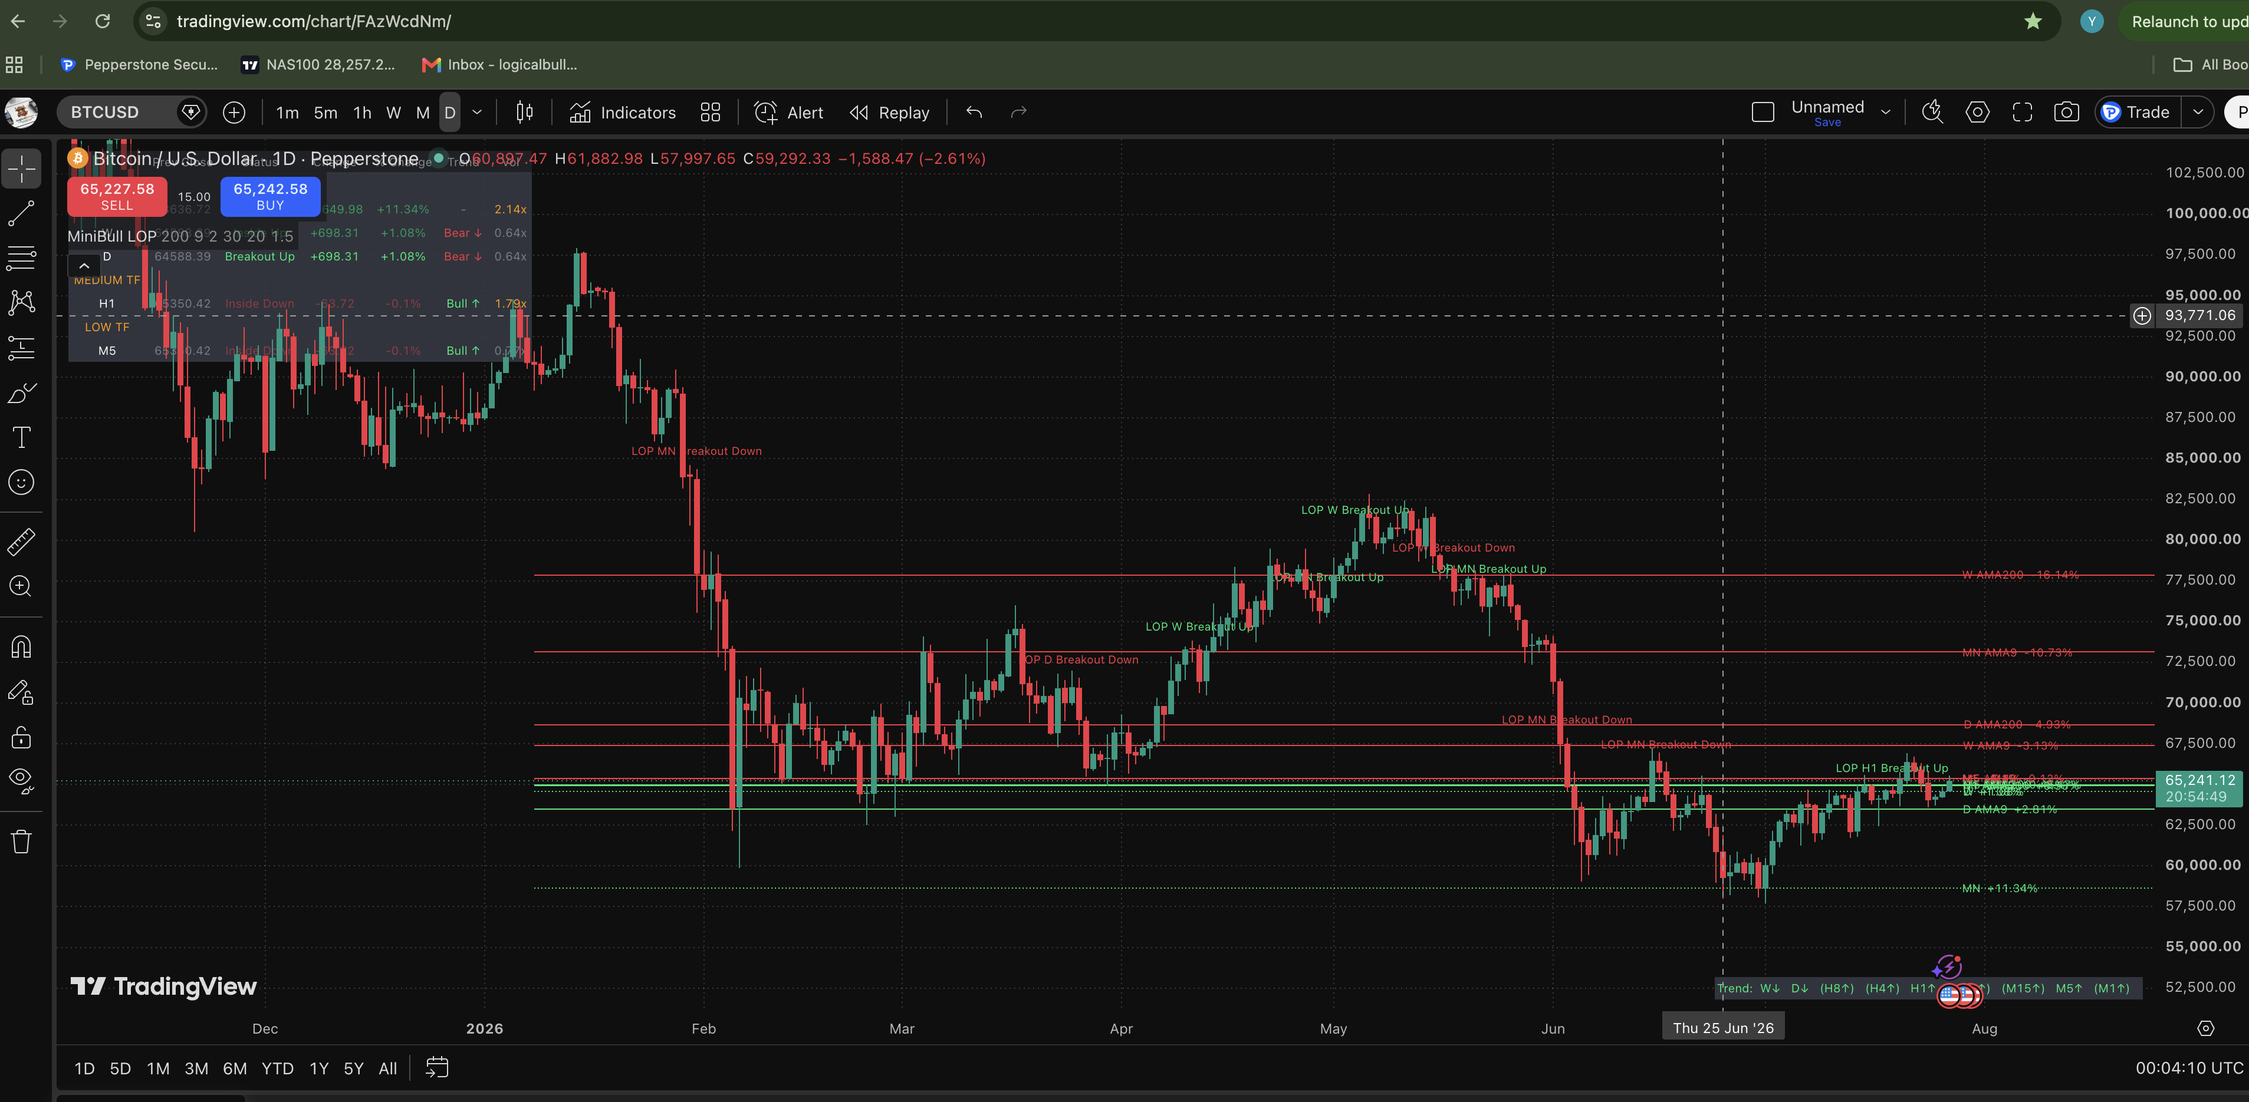Open the go to date calendar icon
Viewport: 2249px width, 1102px height.
(x=436, y=1067)
